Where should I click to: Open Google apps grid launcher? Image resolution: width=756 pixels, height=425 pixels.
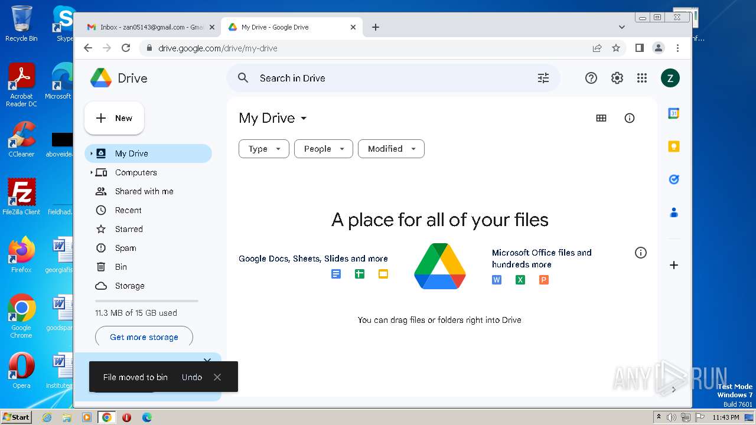(x=642, y=78)
